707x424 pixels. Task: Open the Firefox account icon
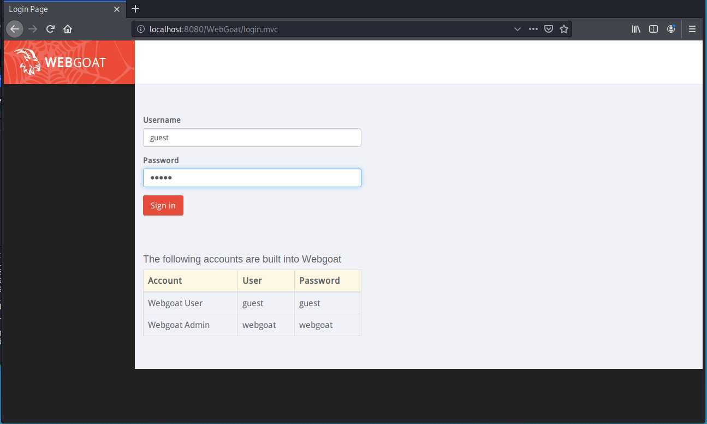coord(671,29)
